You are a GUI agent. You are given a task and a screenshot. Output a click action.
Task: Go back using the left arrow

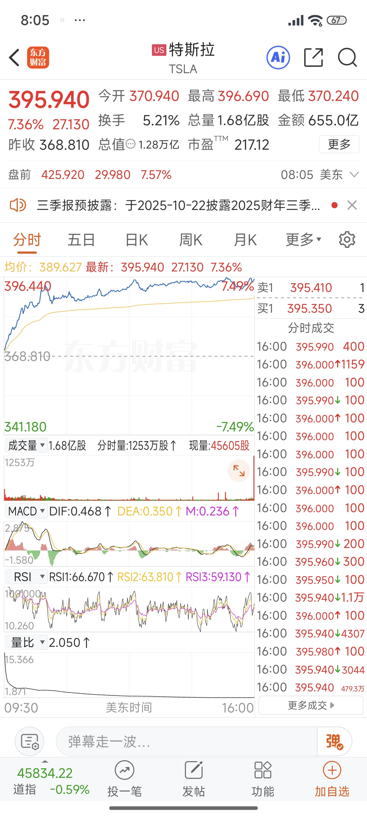[14, 58]
